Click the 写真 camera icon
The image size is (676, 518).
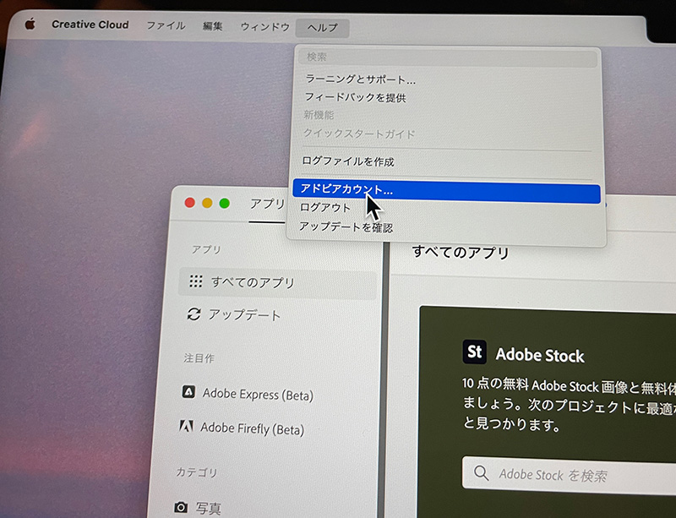(x=181, y=507)
